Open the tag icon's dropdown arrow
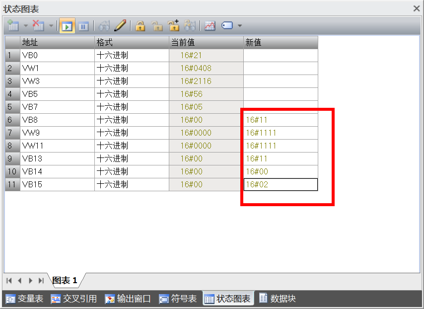Screen dimensions: 424x309 click(x=240, y=26)
